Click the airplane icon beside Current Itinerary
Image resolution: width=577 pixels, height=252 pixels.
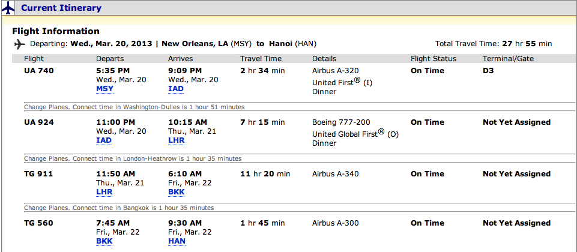[8, 8]
